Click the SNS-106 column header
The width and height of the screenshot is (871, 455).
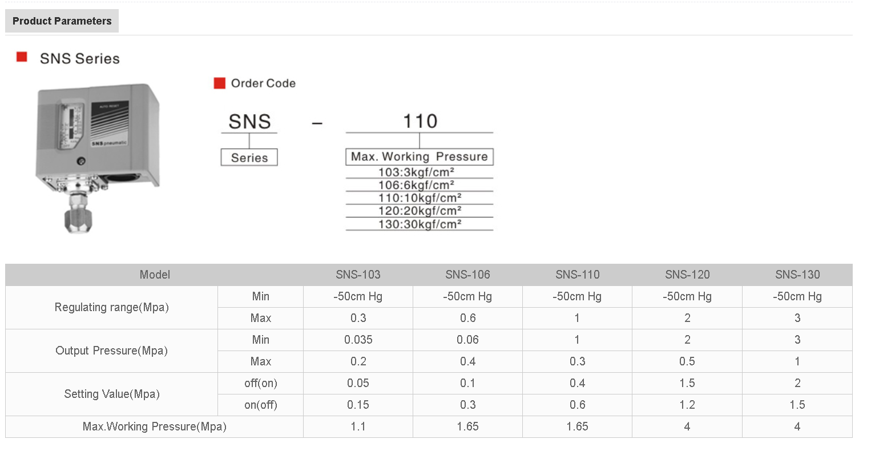(x=467, y=275)
